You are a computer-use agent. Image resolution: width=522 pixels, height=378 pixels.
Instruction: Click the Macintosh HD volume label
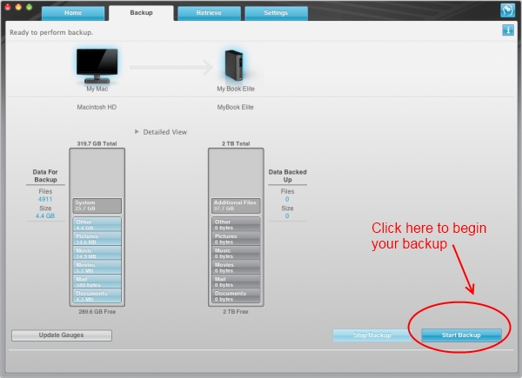[x=97, y=107]
